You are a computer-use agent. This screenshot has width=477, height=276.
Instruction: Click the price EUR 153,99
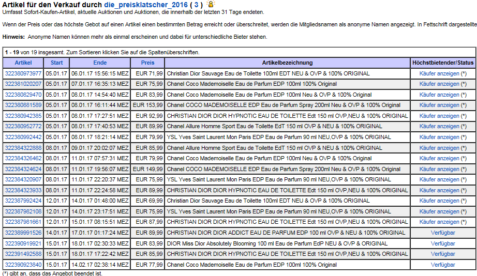point(147,105)
